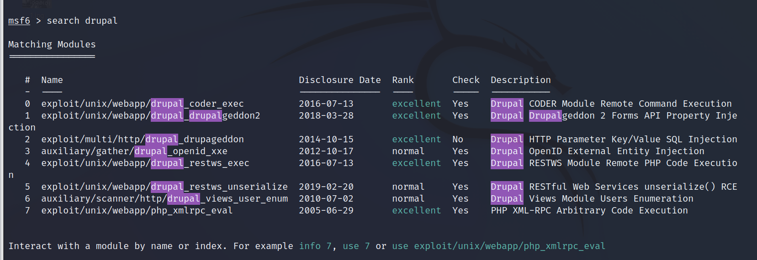Click the msf6 prompt text
Image resolution: width=757 pixels, height=260 pixels.
pyautogui.click(x=19, y=21)
